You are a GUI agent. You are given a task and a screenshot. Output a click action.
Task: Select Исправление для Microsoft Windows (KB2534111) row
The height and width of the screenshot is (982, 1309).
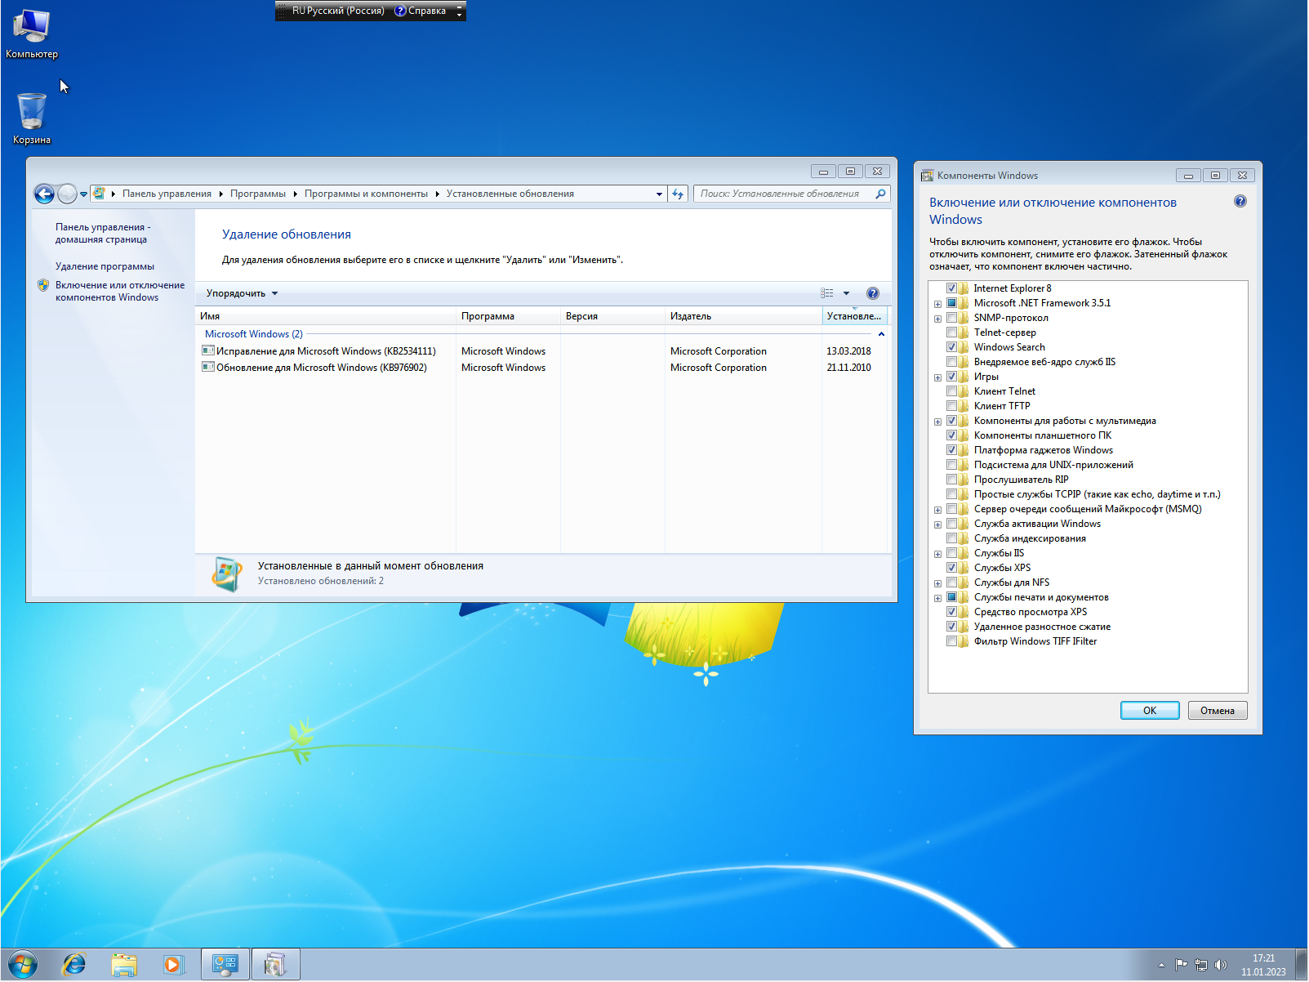point(541,350)
